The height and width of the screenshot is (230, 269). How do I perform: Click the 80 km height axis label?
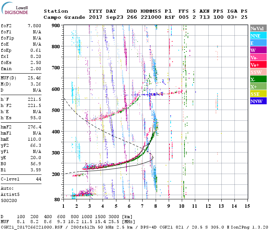tap(57, 200)
